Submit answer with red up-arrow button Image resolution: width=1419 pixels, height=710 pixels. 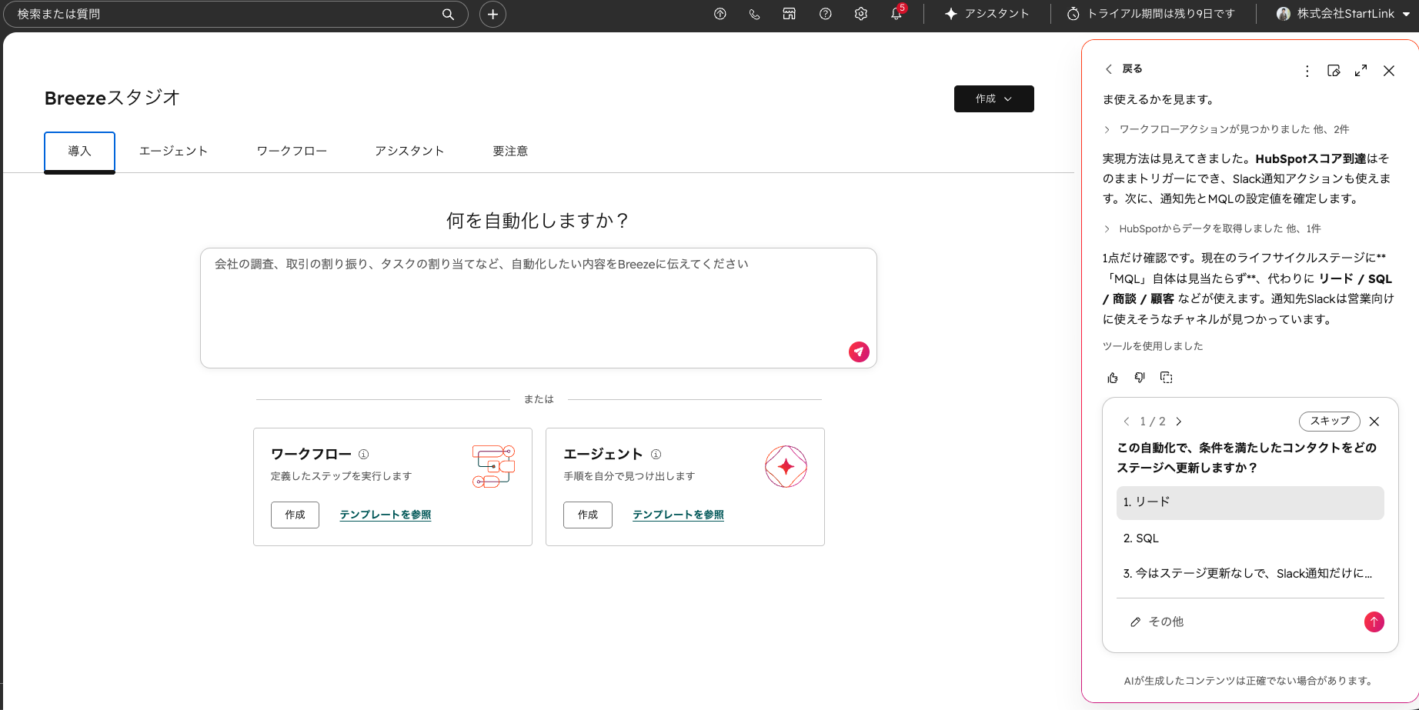[1374, 622]
